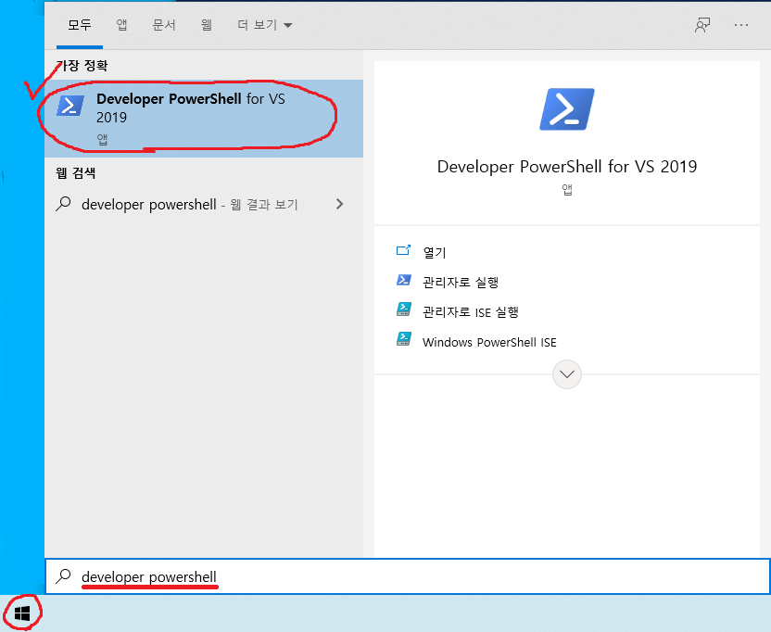Open the three-dots more options menu
The image size is (771, 632).
pyautogui.click(x=740, y=25)
